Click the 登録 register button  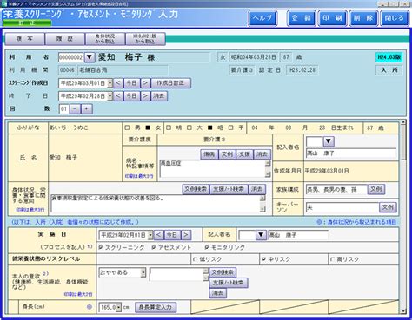click(x=301, y=18)
